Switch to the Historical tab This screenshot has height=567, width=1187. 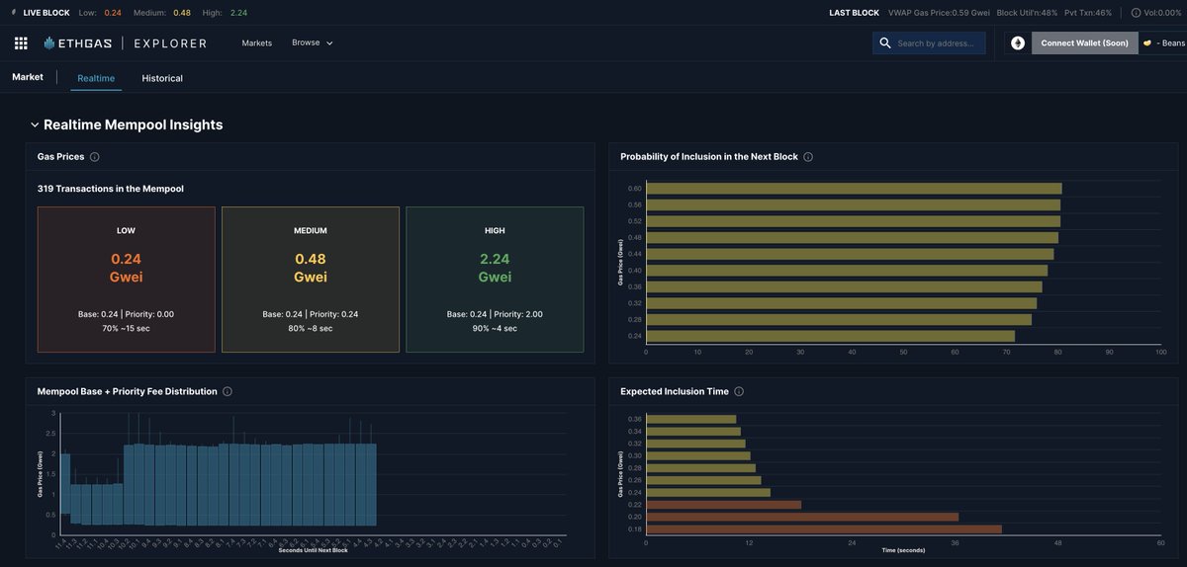pyautogui.click(x=162, y=78)
